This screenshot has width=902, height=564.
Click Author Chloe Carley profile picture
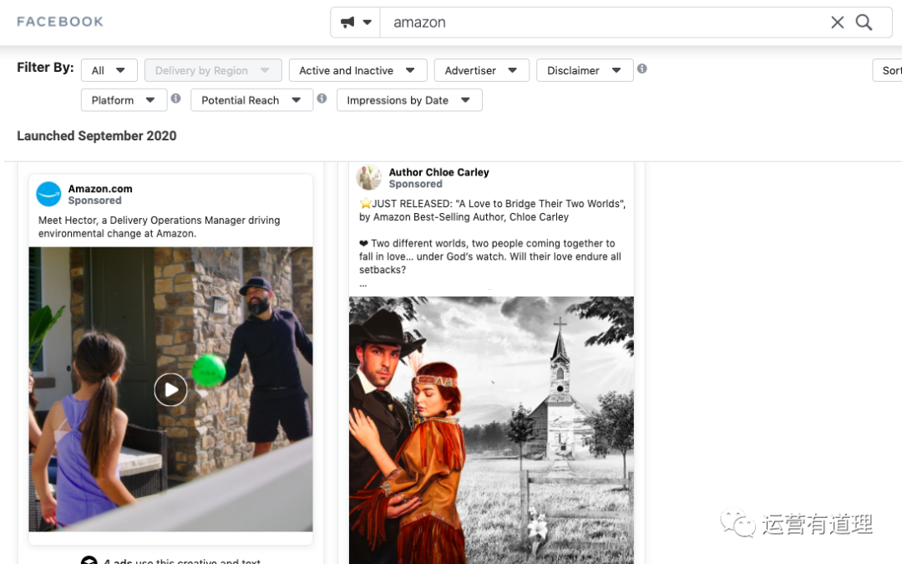368,177
